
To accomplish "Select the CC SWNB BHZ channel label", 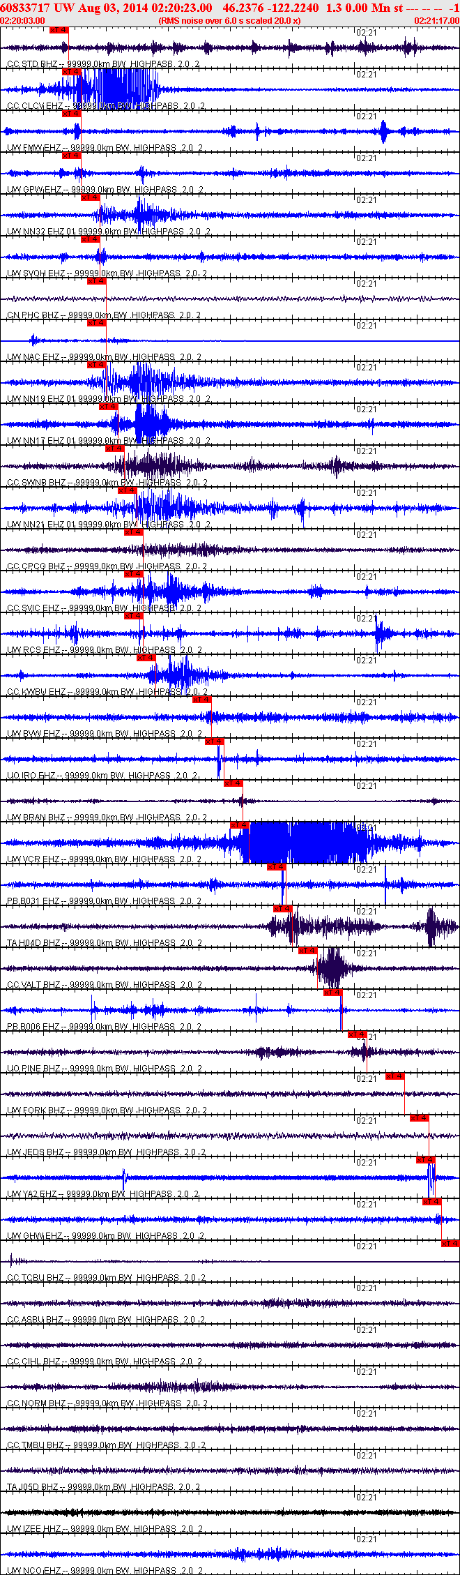I will pyautogui.click(x=36, y=483).
